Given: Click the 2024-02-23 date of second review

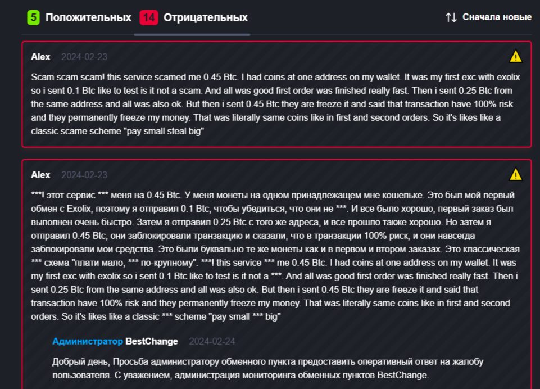Looking at the screenshot, I should coord(84,175).
